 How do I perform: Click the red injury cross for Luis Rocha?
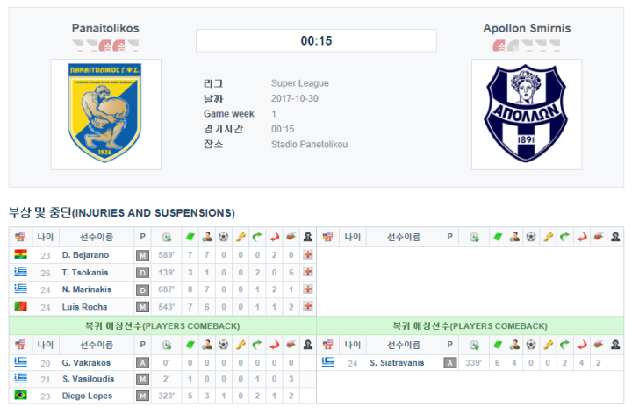point(308,306)
